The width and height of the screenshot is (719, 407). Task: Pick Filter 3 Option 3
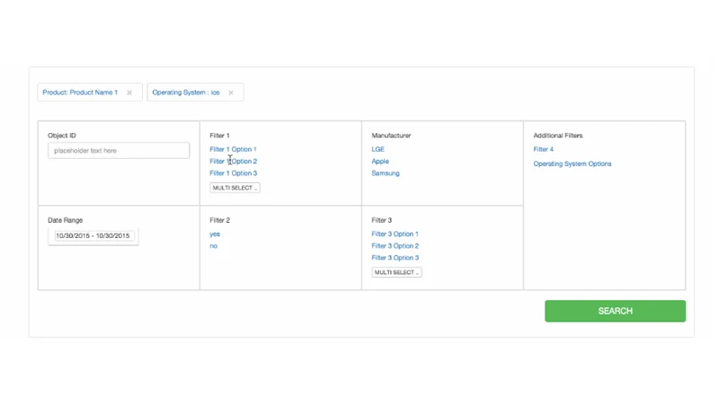pos(395,258)
